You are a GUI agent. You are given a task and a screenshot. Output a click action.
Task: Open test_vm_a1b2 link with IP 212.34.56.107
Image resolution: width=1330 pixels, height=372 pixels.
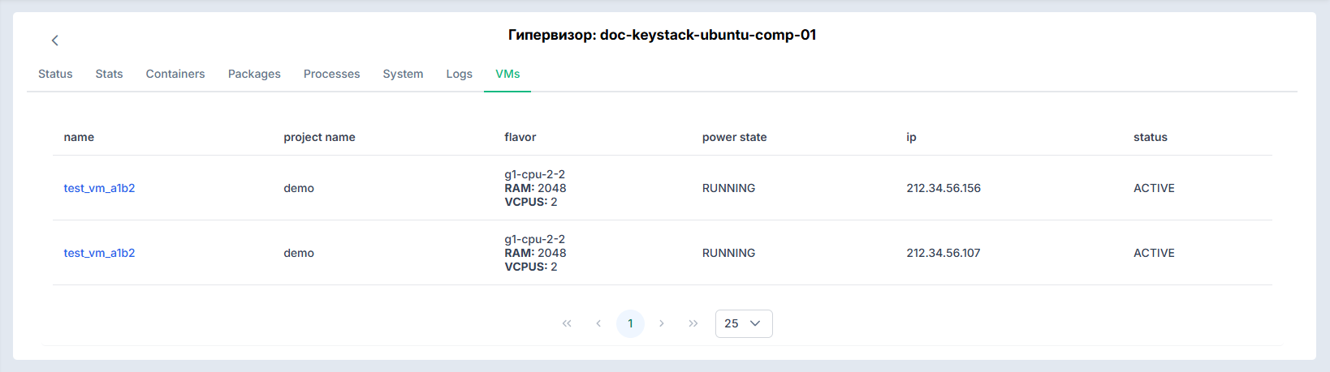click(99, 253)
